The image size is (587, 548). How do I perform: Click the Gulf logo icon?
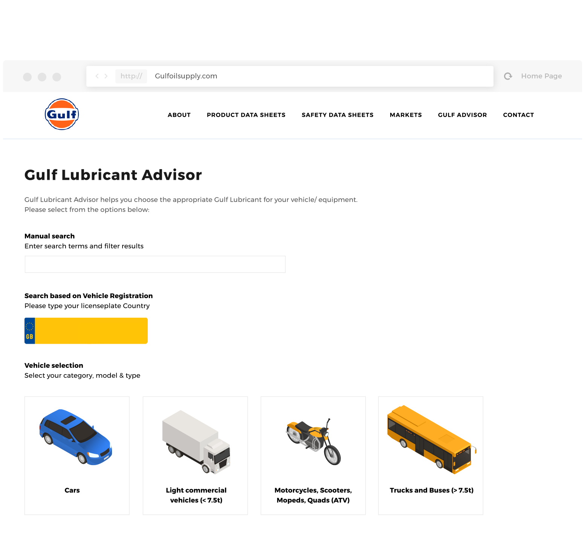(62, 114)
